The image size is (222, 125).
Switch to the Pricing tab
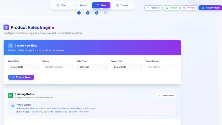(81, 5)
